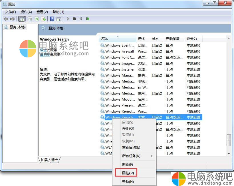Click the blue Help question-mark icon

[52, 19]
